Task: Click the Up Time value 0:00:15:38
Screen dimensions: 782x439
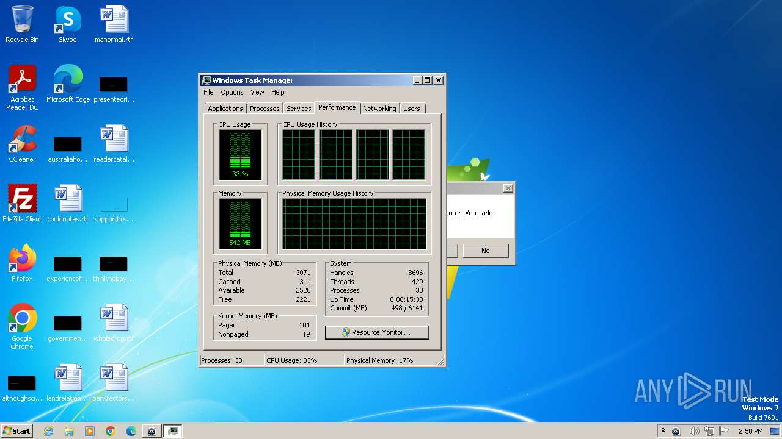Action: pos(406,299)
